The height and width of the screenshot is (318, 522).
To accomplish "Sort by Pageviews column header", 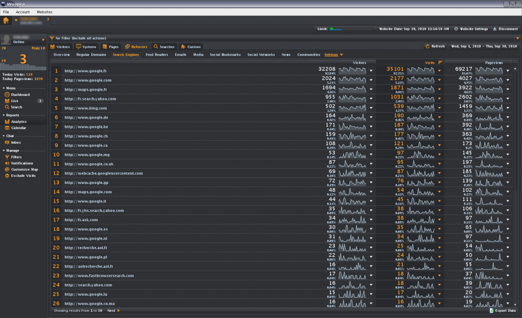I will [x=493, y=63].
